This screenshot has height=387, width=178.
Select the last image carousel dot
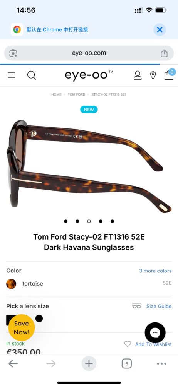click(x=112, y=221)
